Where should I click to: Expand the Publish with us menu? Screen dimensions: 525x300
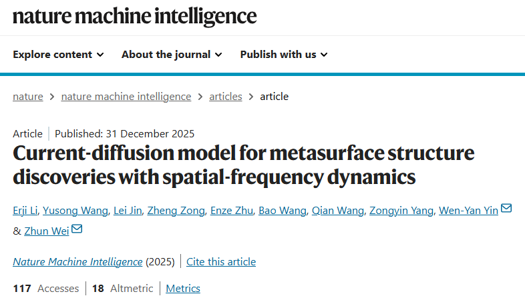click(284, 55)
